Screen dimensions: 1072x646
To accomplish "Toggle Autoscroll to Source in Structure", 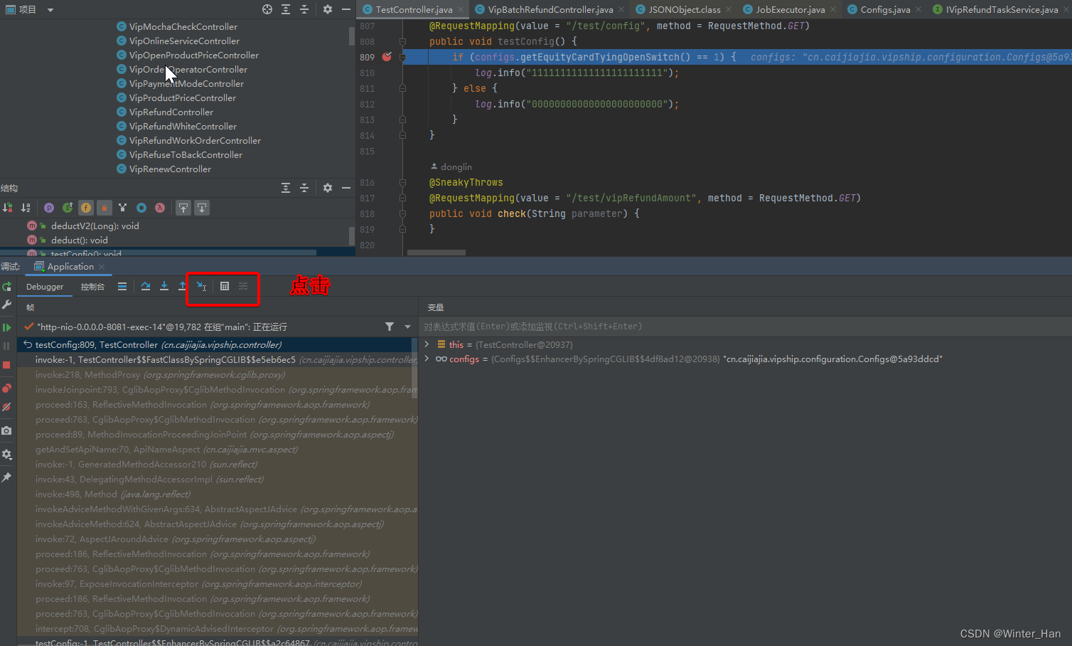I will point(183,208).
